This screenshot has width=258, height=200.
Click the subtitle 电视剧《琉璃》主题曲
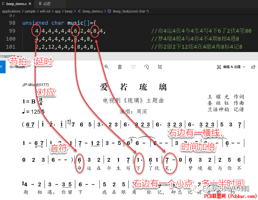pyautogui.click(x=133, y=100)
